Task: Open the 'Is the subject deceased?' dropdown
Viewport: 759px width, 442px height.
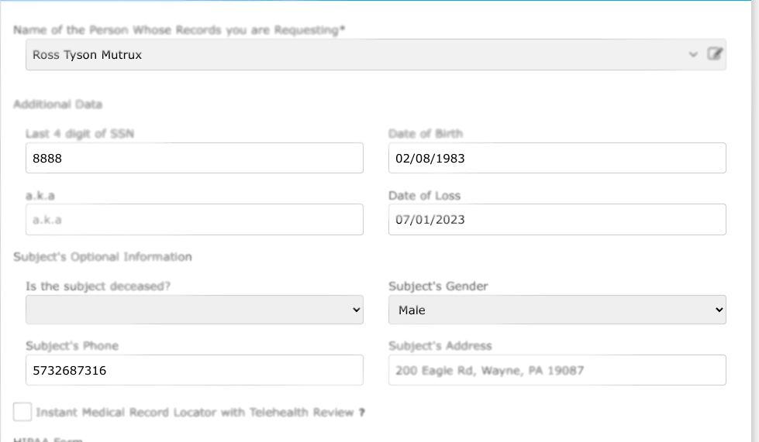Action: [x=194, y=310]
